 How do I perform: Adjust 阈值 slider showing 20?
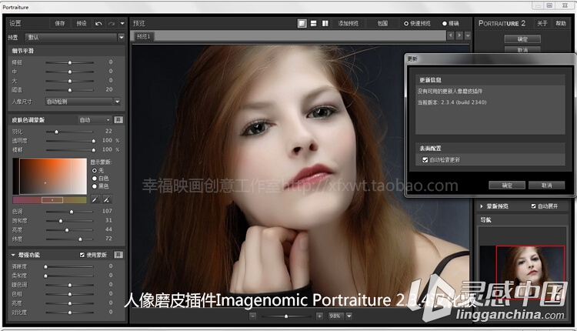69,90
